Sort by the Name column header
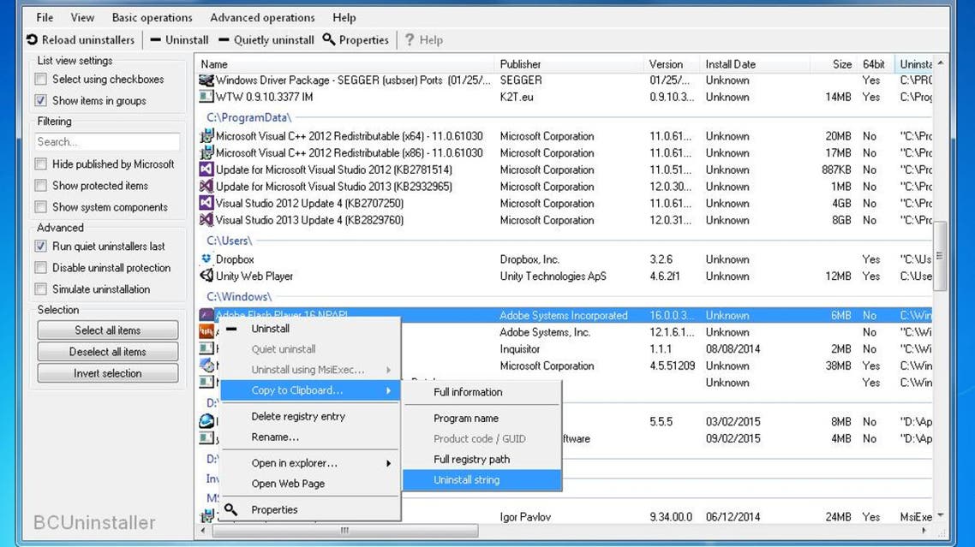Screen dimensions: 975x547 [345, 64]
